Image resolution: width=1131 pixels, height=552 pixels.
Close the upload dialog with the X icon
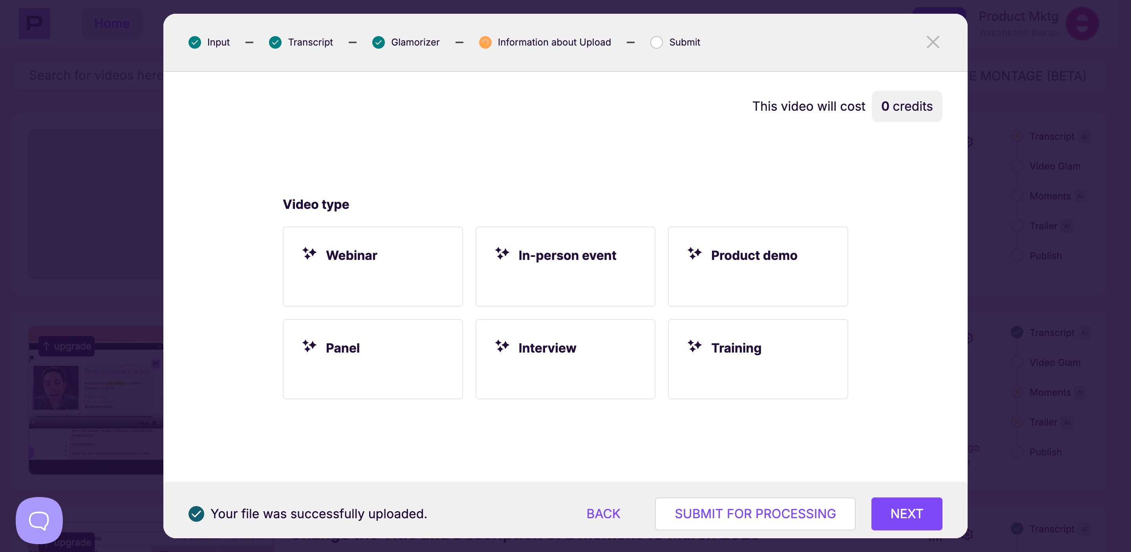(933, 42)
